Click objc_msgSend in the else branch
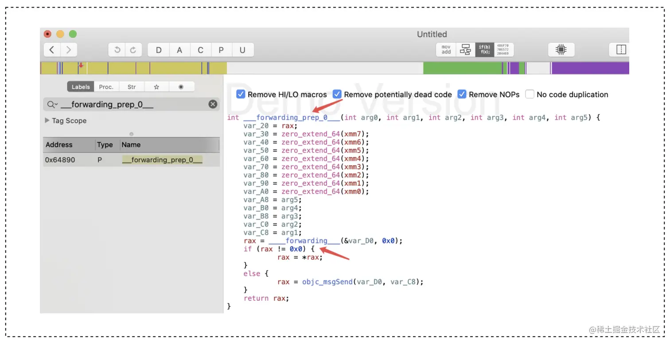The height and width of the screenshot is (344, 670). 327,282
